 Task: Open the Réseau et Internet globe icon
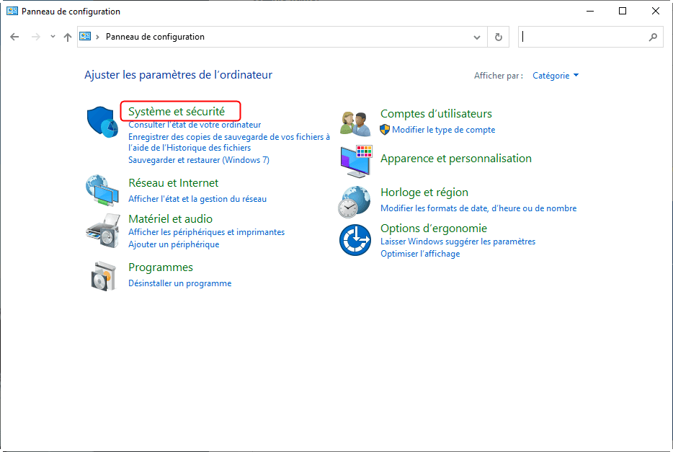point(102,190)
